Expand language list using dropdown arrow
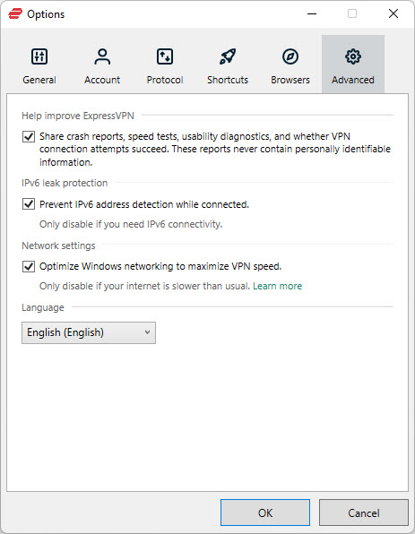 [147, 332]
